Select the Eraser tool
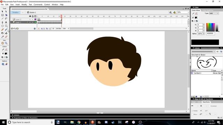This screenshot has width=223, height=125. point(6,37)
